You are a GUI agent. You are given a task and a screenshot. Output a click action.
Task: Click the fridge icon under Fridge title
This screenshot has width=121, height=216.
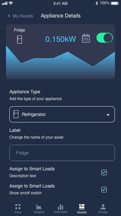coord(19,40)
